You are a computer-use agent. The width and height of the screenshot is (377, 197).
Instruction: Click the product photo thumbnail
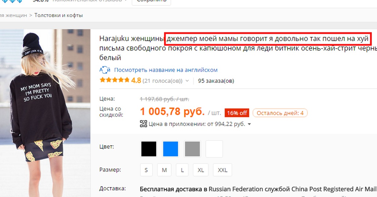(x=45, y=113)
